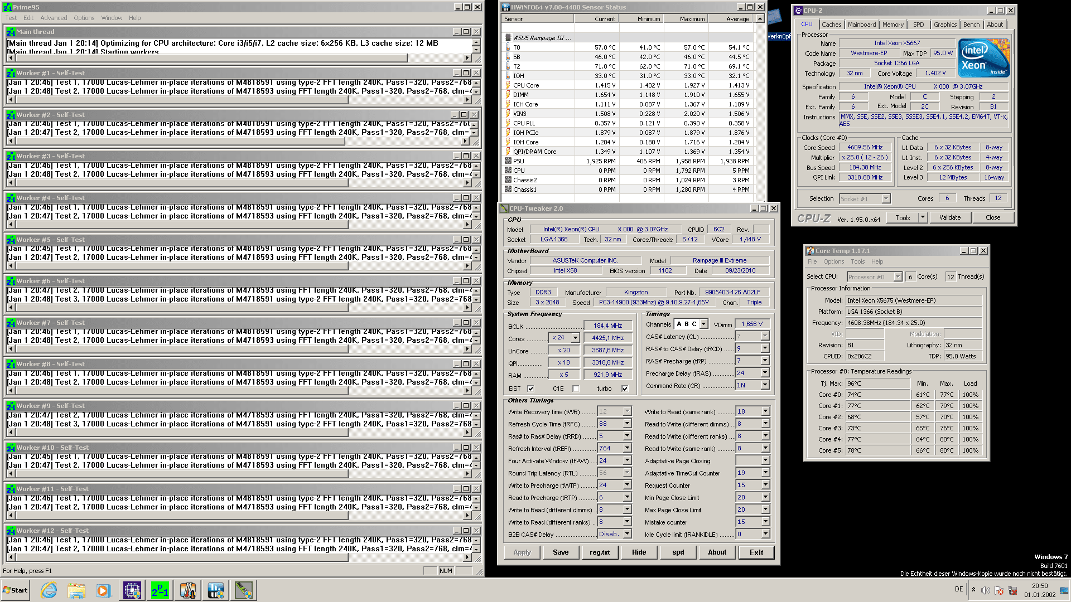Open the Socket #1 selection dropdown in CPU-Z
Image resolution: width=1071 pixels, height=602 pixels.
[x=886, y=199]
